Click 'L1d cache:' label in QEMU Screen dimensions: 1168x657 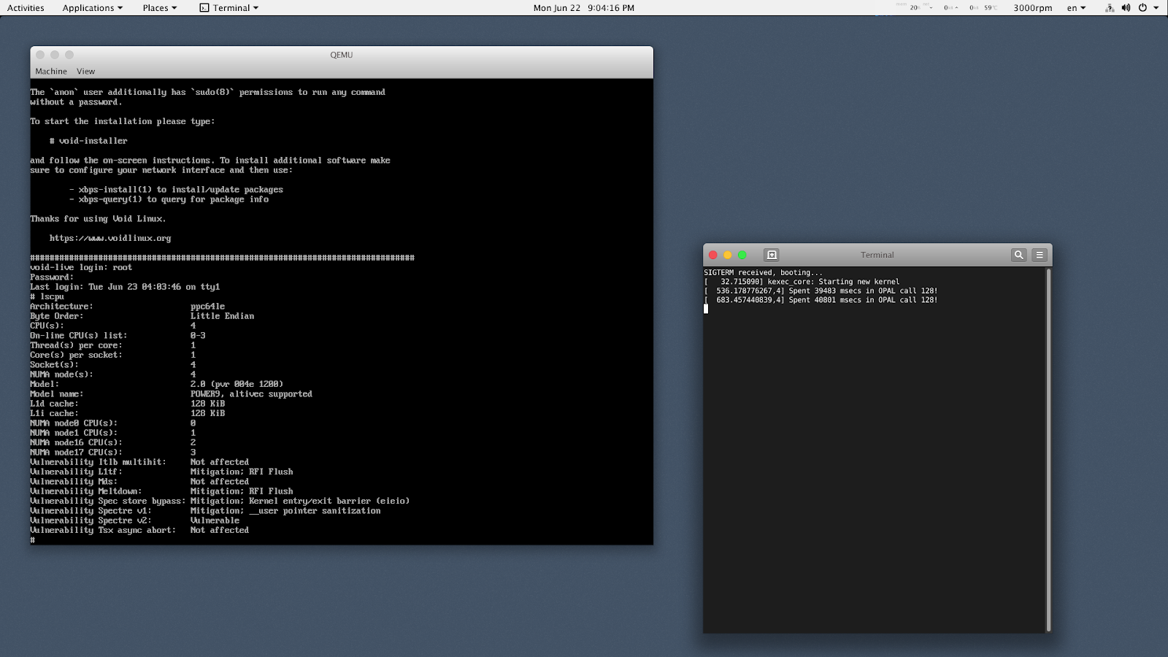click(54, 404)
